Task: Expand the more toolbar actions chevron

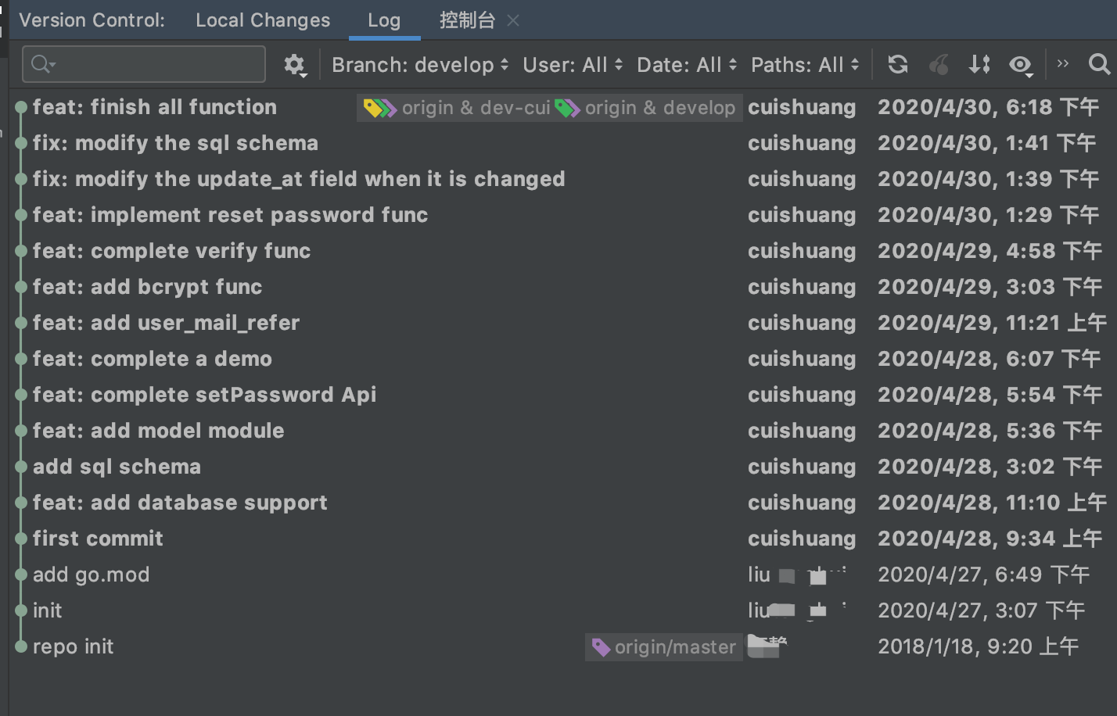Action: (x=1062, y=64)
